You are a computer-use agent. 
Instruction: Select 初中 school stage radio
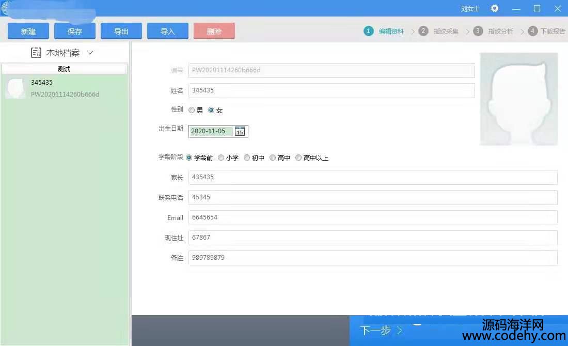click(x=247, y=158)
